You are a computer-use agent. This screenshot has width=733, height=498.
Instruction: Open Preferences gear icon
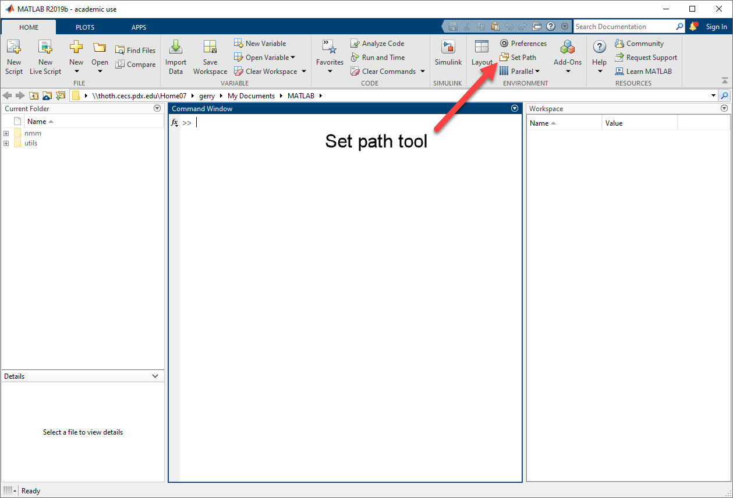click(504, 44)
